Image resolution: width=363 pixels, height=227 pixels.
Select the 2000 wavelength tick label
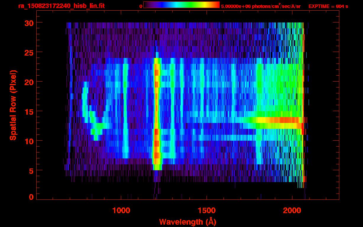click(292, 210)
